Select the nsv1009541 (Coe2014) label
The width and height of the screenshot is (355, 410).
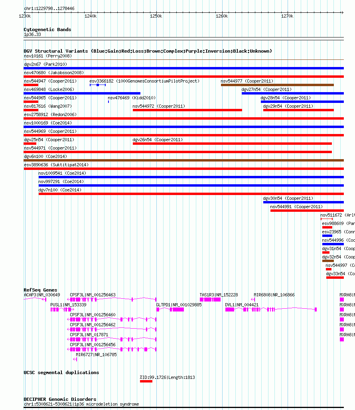[x=62, y=173]
